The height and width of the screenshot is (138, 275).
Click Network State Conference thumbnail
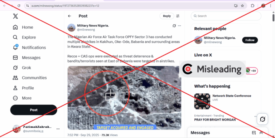(202, 102)
